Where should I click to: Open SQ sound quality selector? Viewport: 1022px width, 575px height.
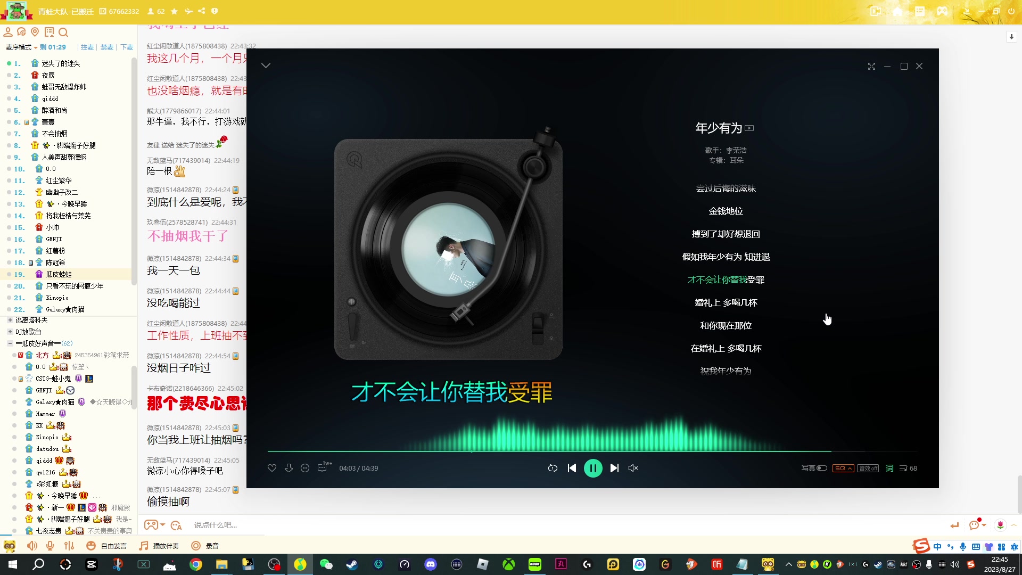pyautogui.click(x=843, y=468)
